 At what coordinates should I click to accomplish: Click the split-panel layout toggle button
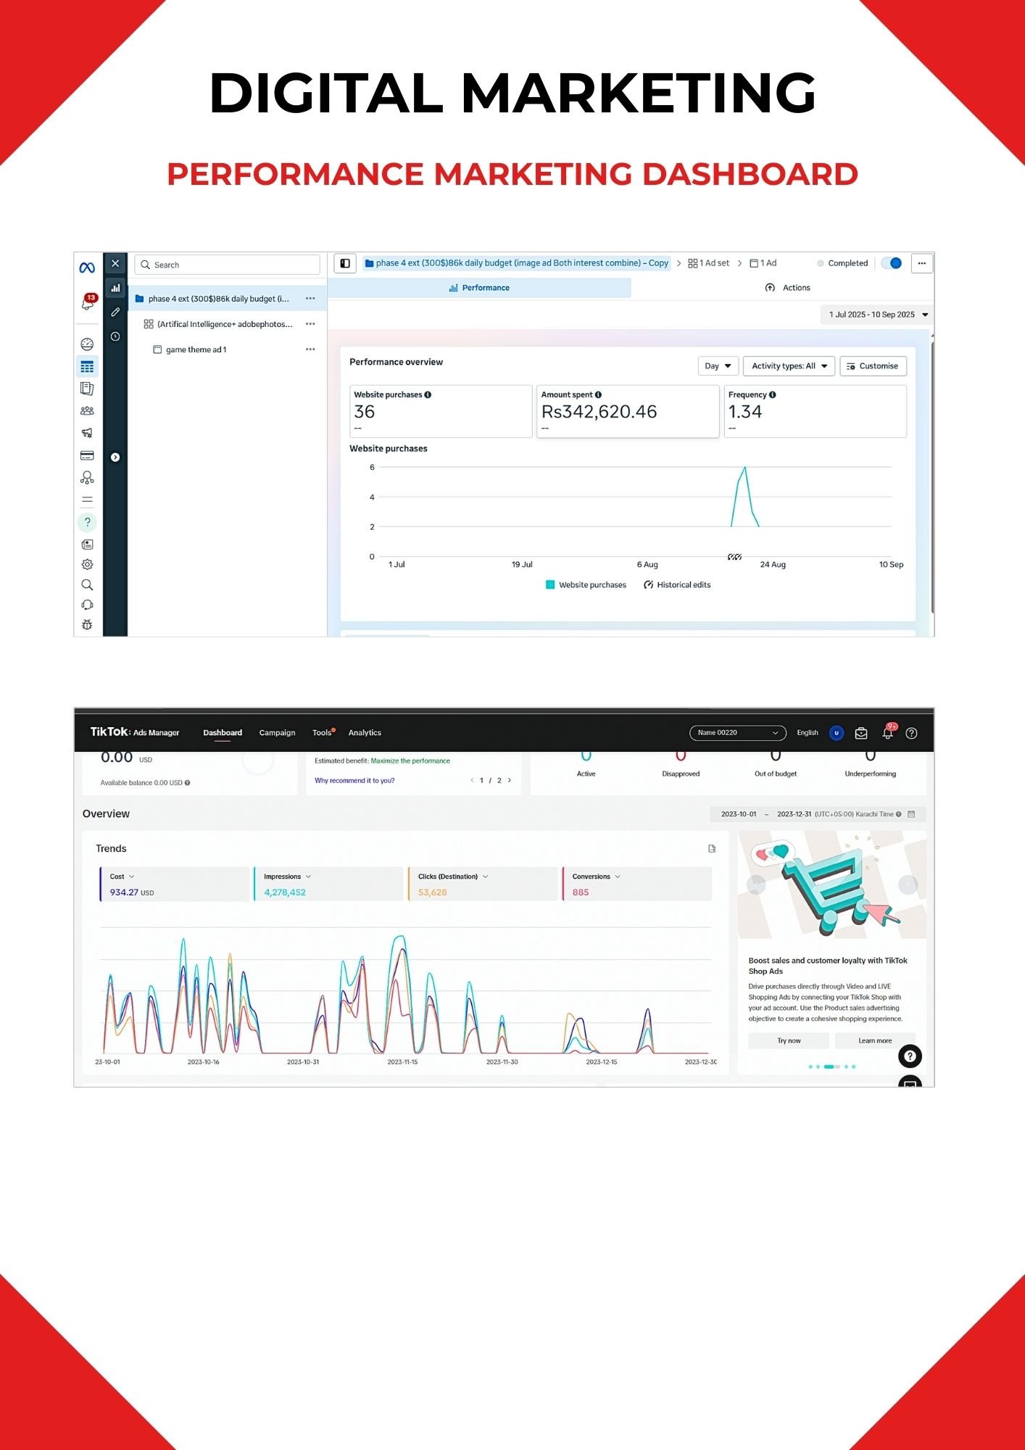pos(345,263)
